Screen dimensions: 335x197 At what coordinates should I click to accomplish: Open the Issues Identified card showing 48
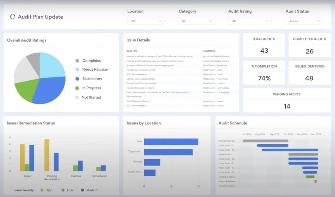(309, 73)
